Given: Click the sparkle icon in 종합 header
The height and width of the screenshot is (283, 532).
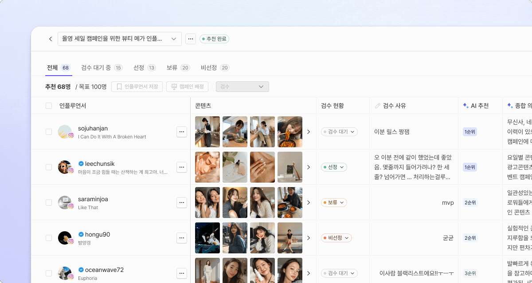Looking at the screenshot, I should click(510, 106).
